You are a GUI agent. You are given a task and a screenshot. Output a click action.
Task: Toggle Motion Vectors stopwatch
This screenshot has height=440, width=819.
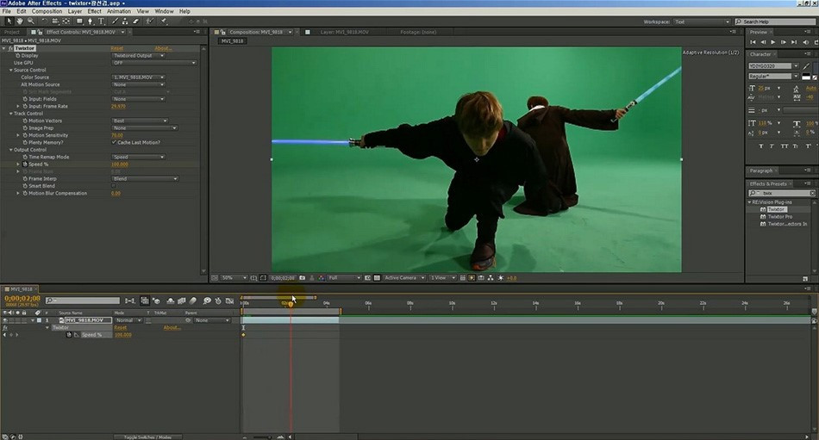pos(24,121)
